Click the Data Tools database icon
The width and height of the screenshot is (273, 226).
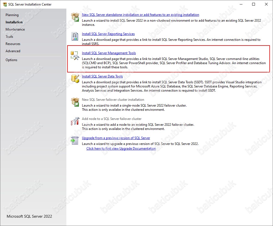(75, 79)
